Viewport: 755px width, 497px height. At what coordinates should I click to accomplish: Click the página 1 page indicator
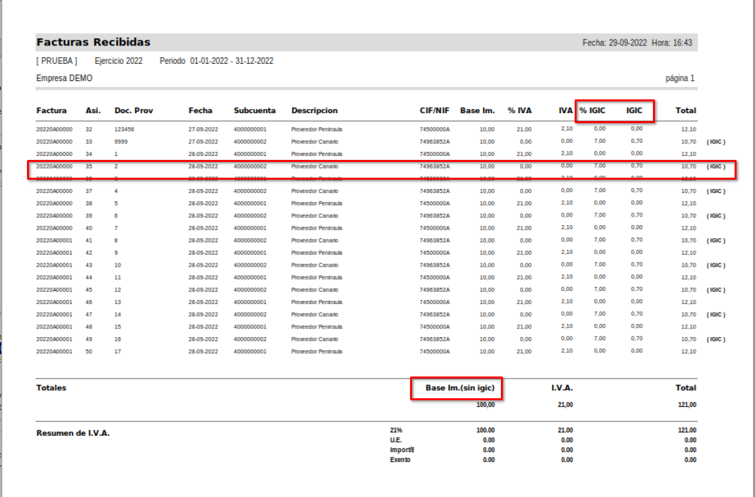click(680, 78)
